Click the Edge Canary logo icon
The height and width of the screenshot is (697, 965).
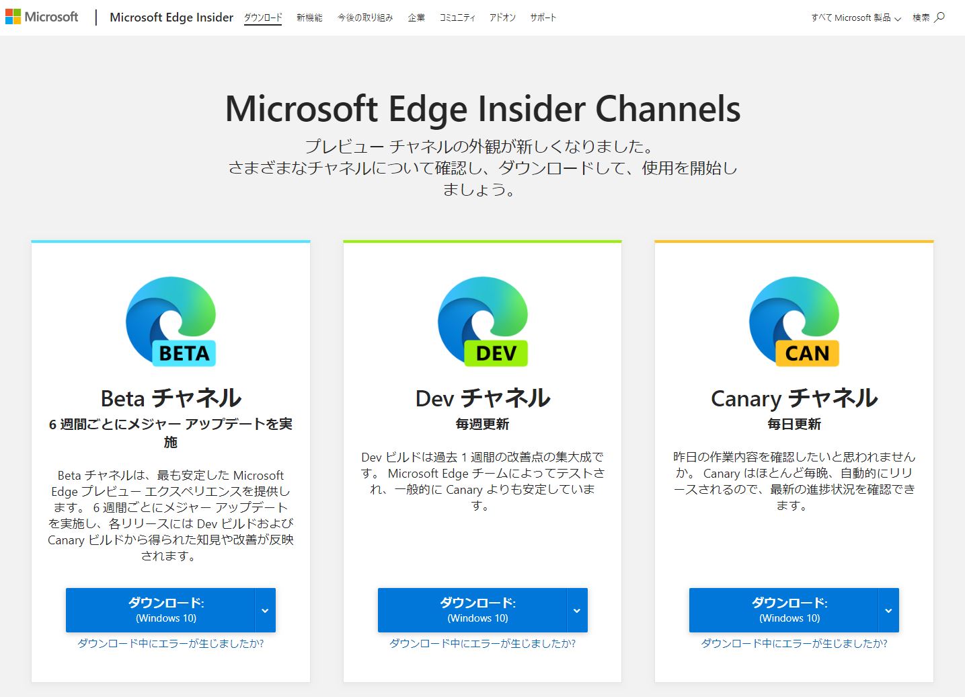pyautogui.click(x=794, y=322)
